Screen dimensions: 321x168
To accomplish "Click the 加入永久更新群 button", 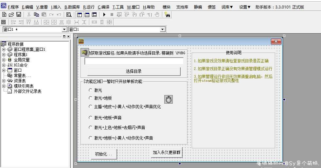I will click(x=167, y=152).
